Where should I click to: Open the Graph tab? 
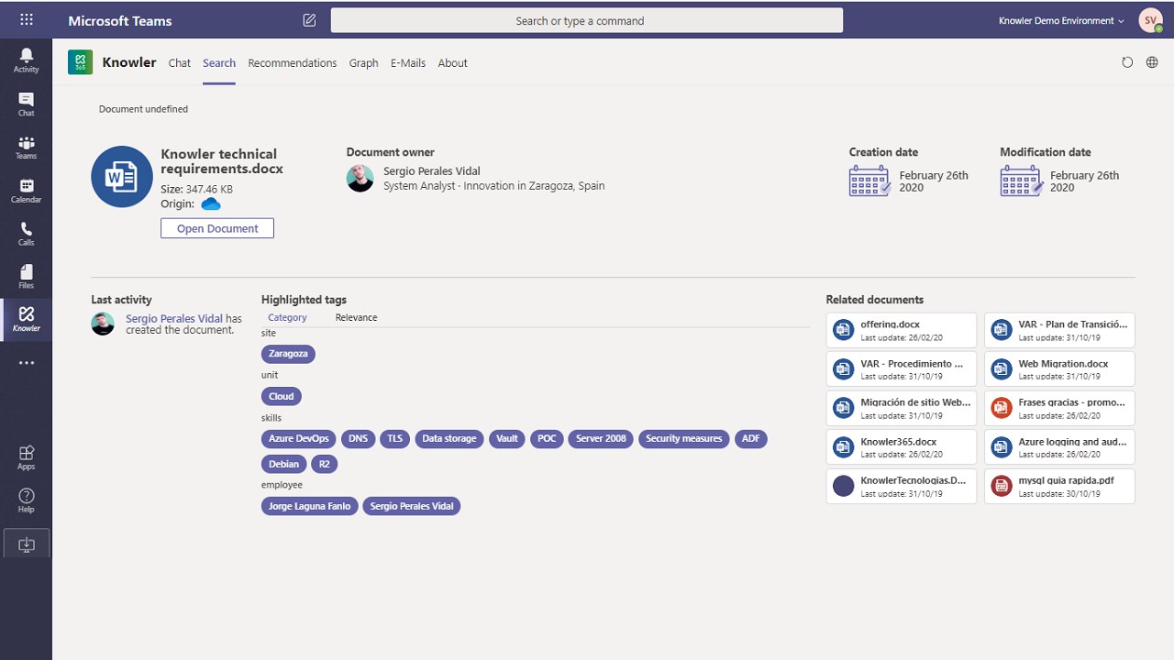(x=363, y=63)
